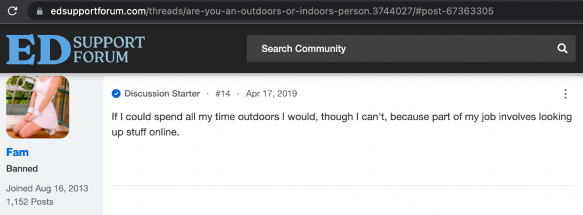
Task: Click the #14 post number link
Action: point(223,94)
